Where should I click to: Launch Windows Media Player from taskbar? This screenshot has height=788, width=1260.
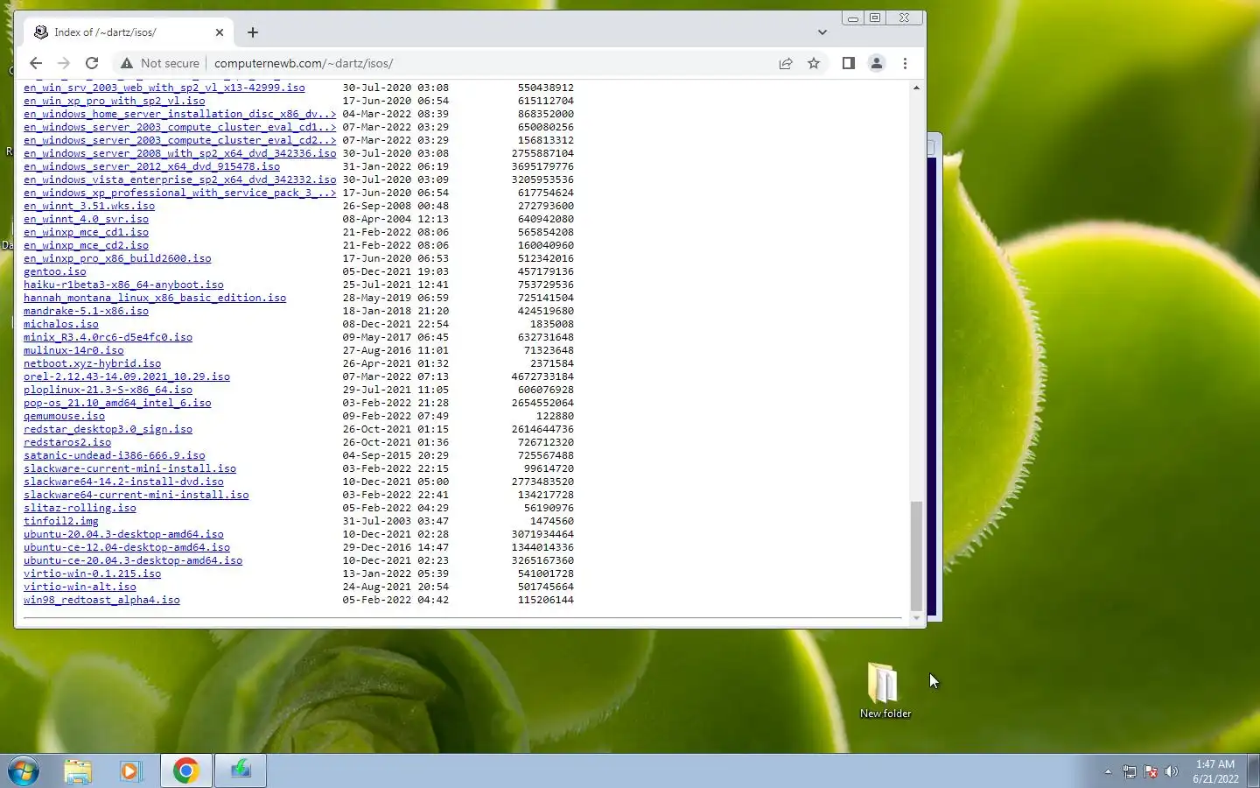click(x=130, y=771)
